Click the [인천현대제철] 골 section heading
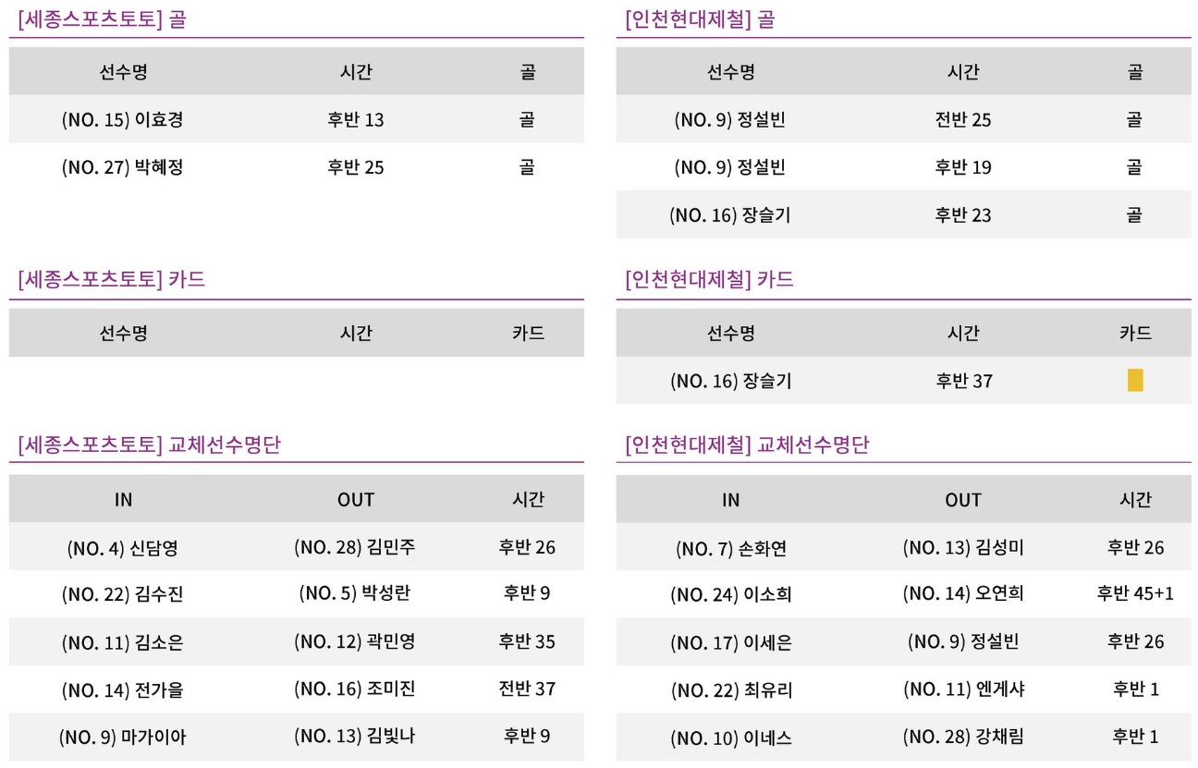The width and height of the screenshot is (1198, 768). 700,19
